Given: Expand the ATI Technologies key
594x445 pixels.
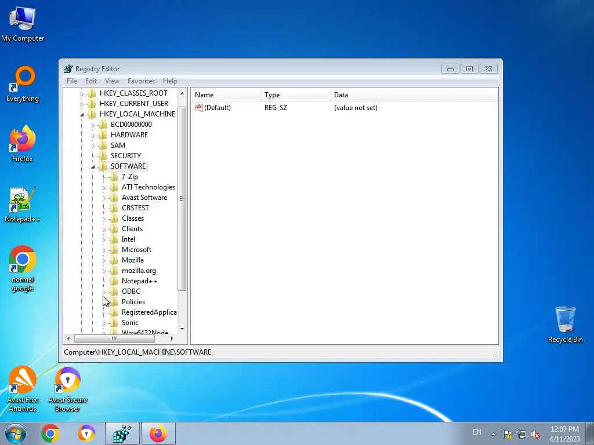Looking at the screenshot, I should click(104, 187).
